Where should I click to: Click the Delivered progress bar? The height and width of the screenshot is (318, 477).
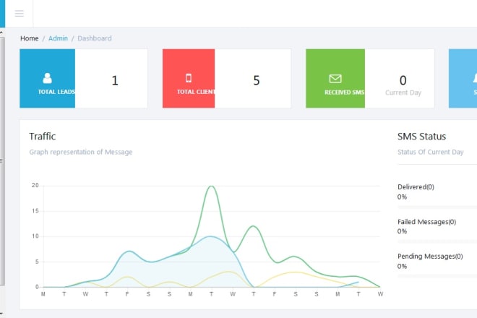pos(437,207)
